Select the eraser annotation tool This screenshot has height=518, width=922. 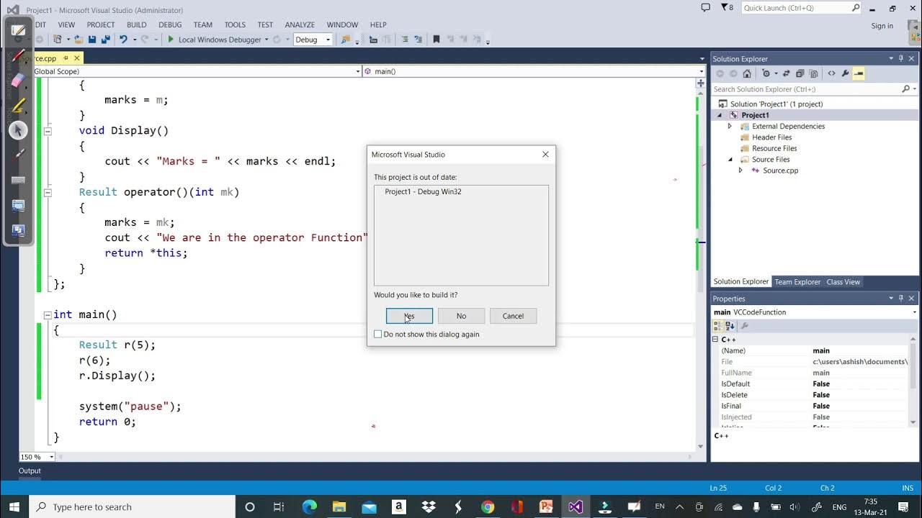point(19,80)
